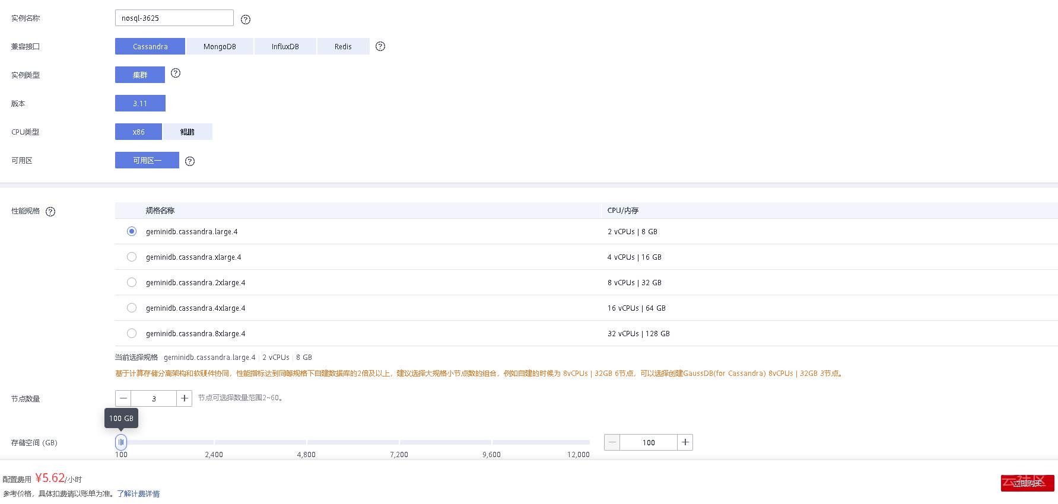Select geminidb.cassandra.large.4 radio button
Viewport: 1058px width, 504px height.
(x=132, y=231)
